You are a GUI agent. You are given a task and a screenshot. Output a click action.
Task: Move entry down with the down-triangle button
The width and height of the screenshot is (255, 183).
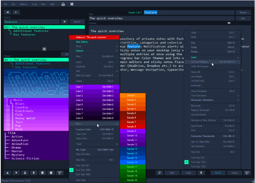(16, 173)
